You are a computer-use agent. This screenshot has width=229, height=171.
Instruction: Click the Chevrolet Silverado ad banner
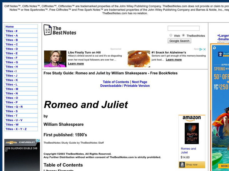coord(22,155)
